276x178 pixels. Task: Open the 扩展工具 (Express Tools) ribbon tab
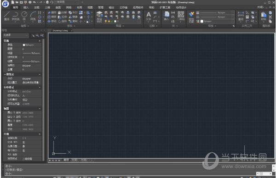165,7
